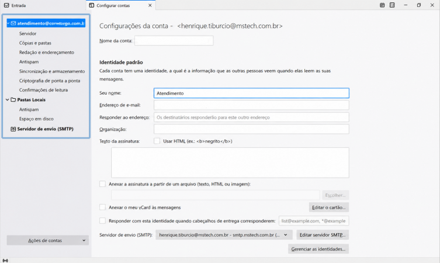440x263 pixels.
Task: Click the Configurar contas tab icon
Action: coord(92,5)
